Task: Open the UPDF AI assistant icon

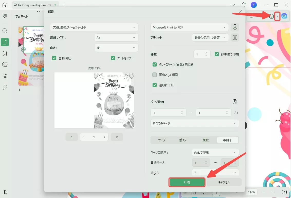Action: coord(284,16)
